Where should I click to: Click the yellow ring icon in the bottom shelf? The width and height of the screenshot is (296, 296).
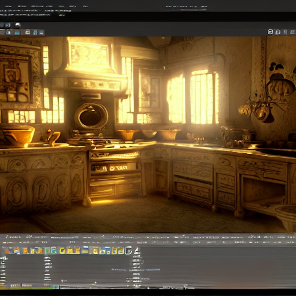pyautogui.click(x=62, y=250)
